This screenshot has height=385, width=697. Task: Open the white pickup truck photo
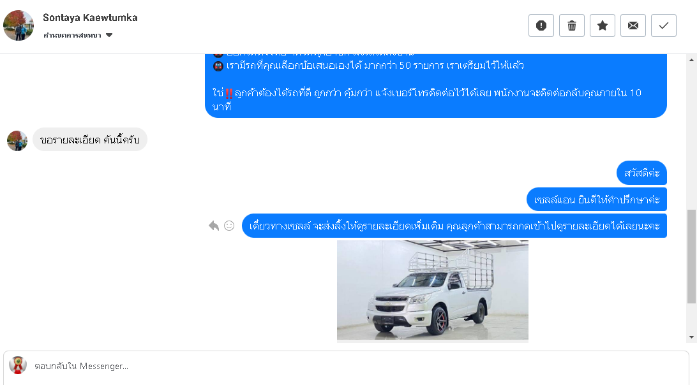tap(433, 291)
